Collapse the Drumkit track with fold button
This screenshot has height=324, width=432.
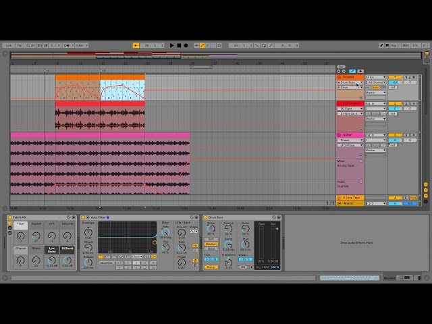[x=339, y=77]
